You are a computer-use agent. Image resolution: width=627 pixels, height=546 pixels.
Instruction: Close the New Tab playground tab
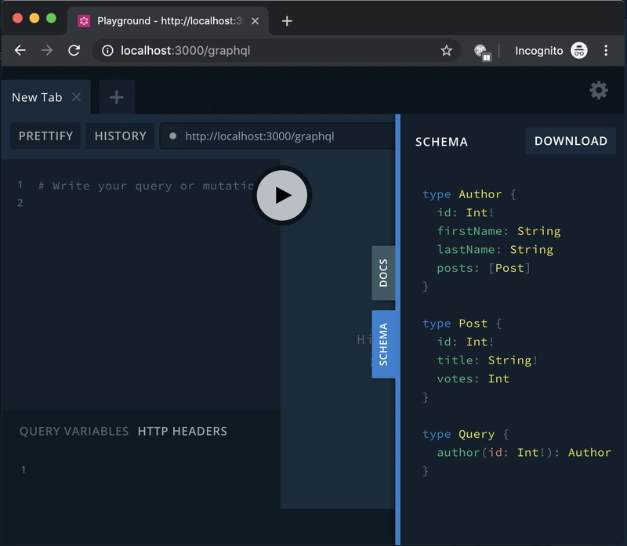[x=76, y=97]
